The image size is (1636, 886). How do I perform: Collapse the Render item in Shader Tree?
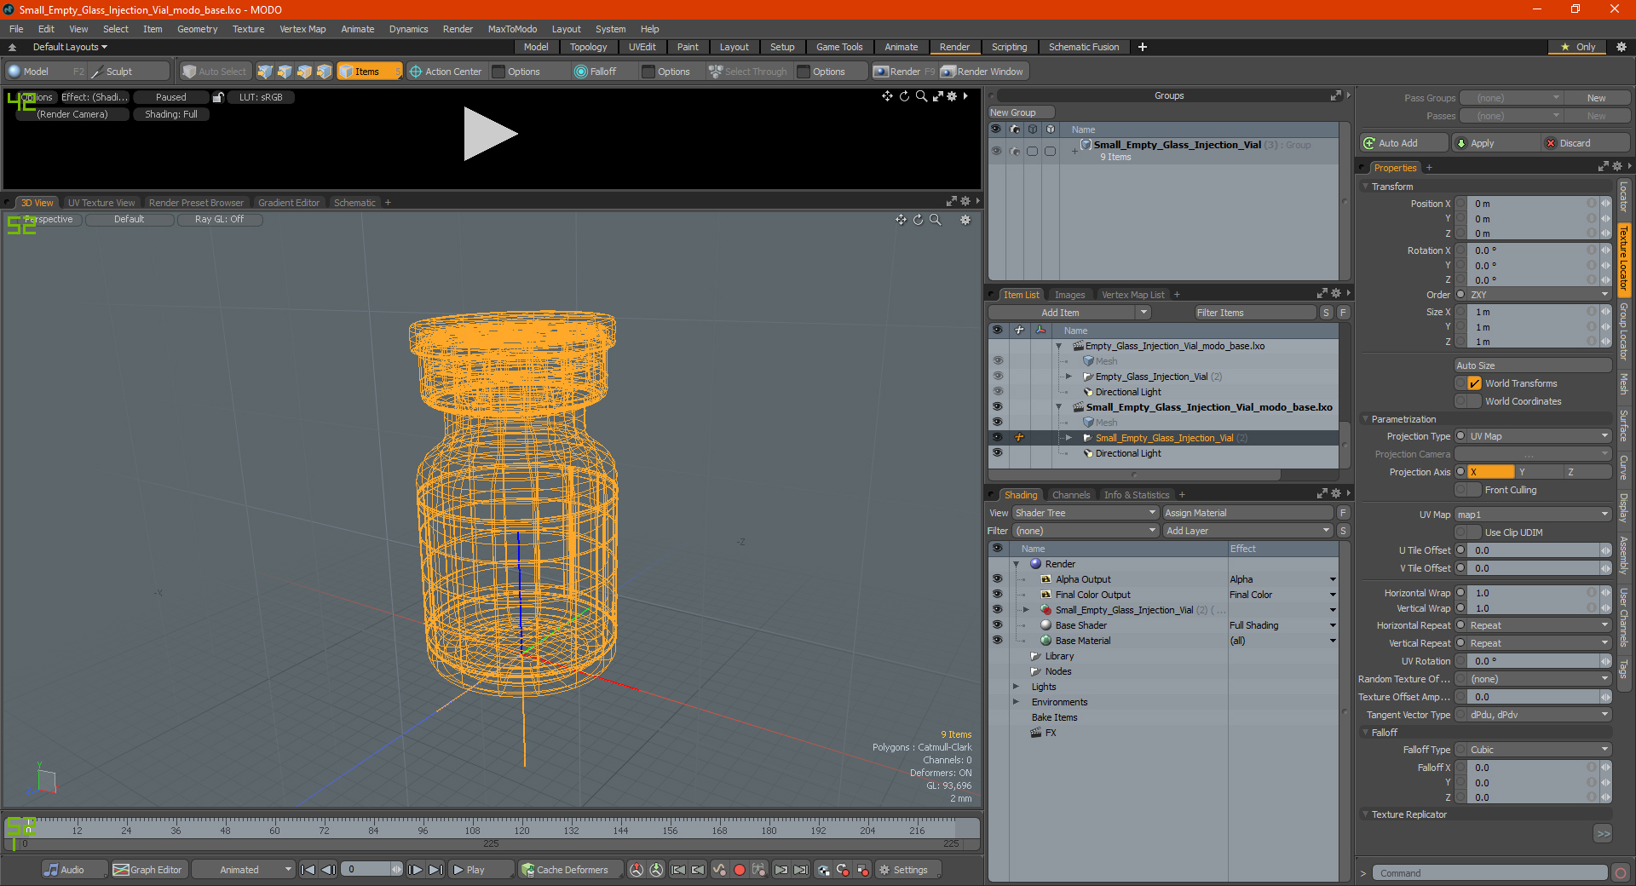point(1016,564)
